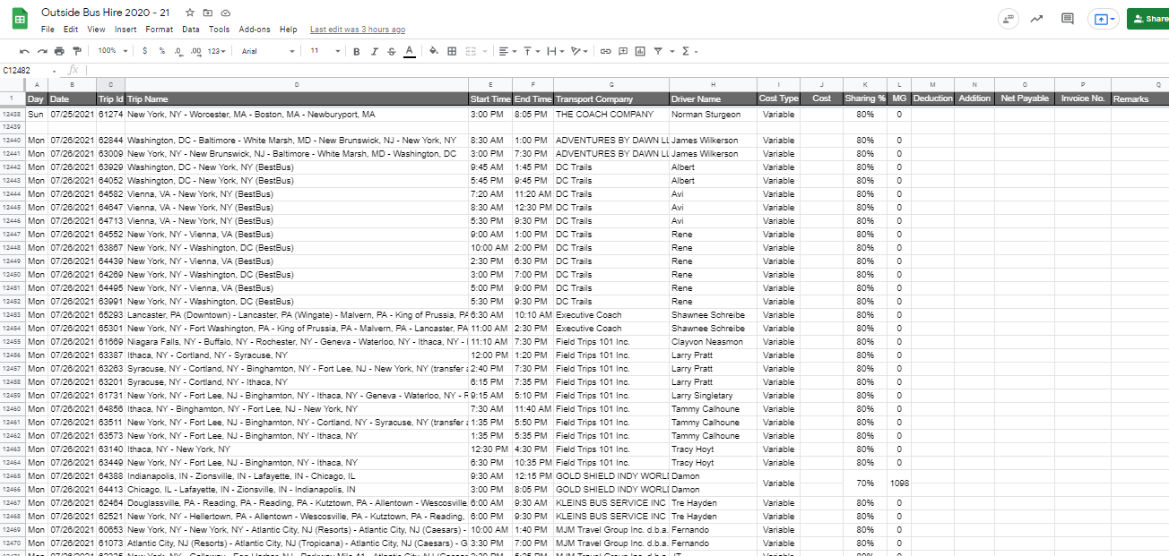Increase decimal places
The image size is (1169, 556).
[x=196, y=51]
